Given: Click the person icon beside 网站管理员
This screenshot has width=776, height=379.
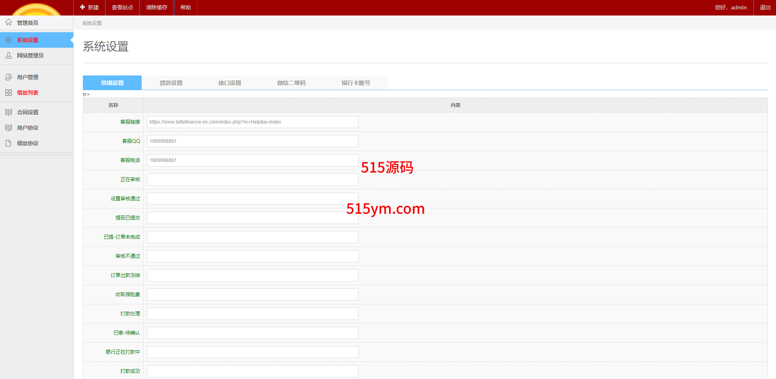Looking at the screenshot, I should pos(9,55).
